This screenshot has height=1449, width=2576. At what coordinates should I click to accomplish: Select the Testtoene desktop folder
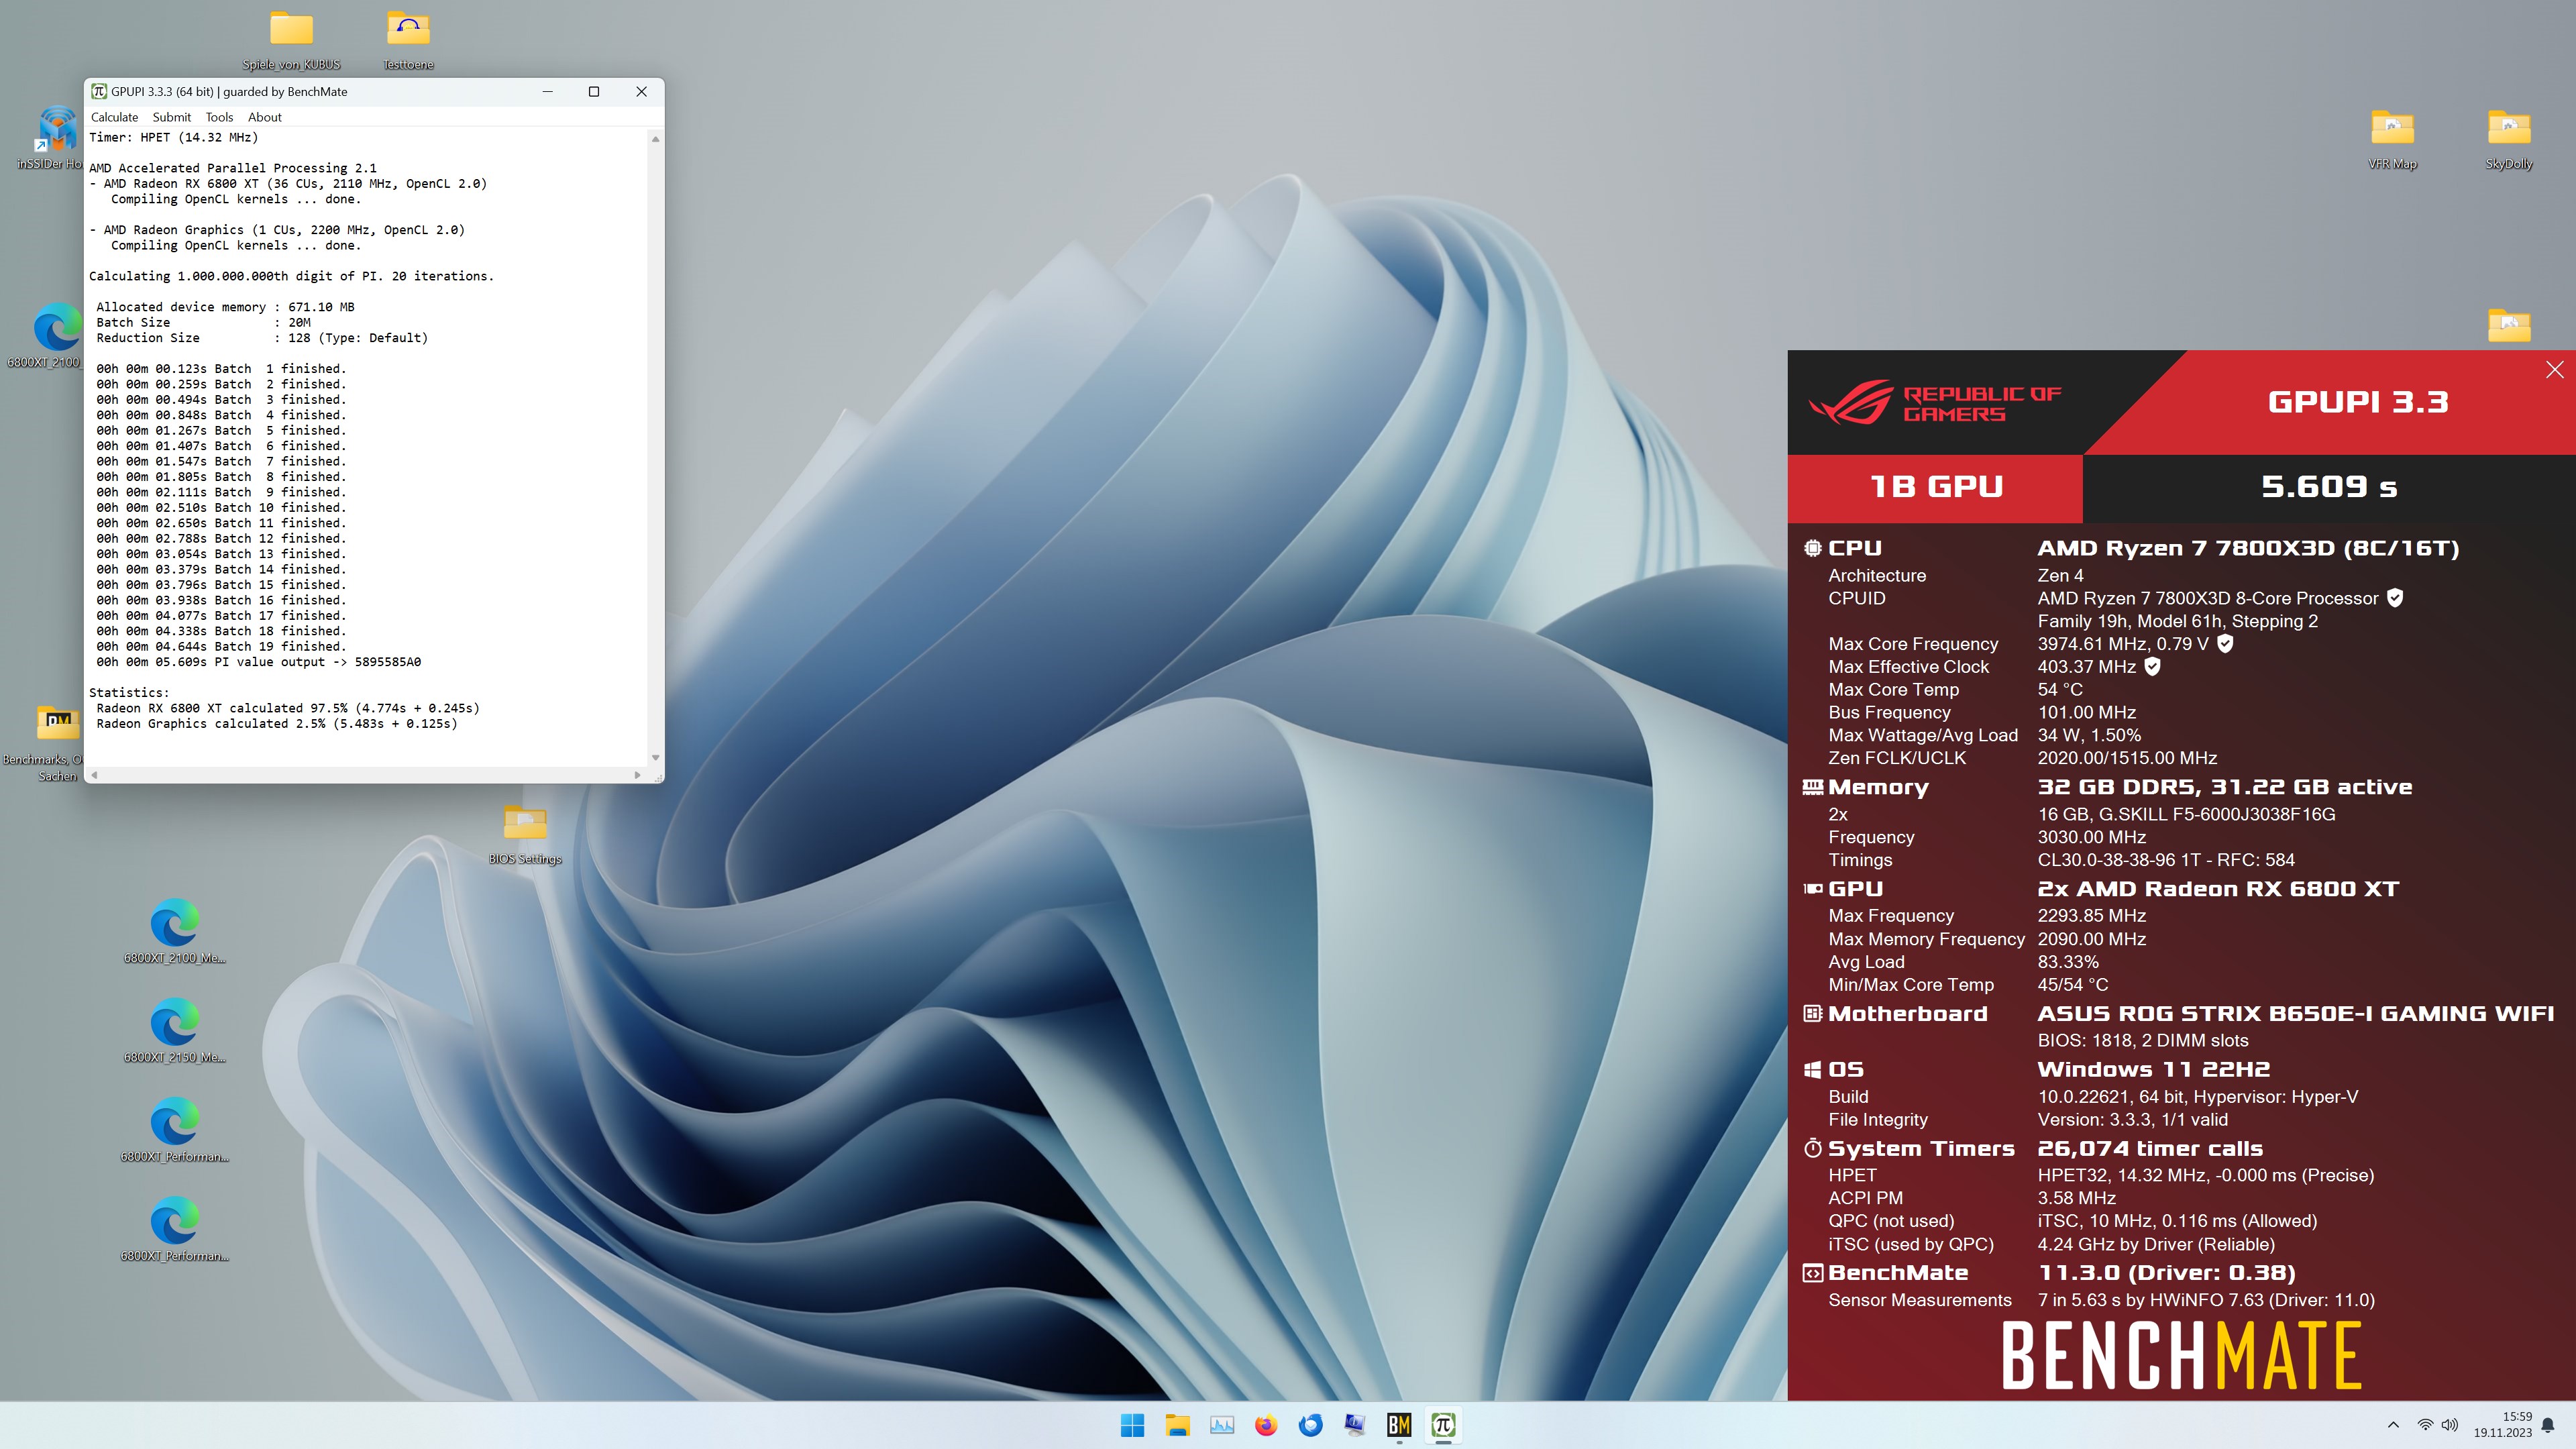[x=408, y=40]
